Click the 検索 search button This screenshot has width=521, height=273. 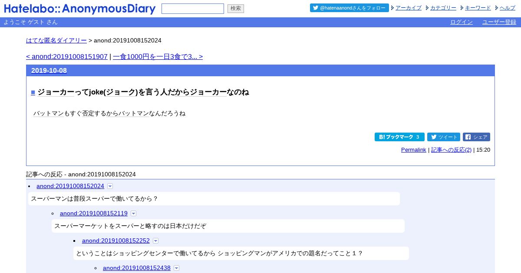tap(236, 9)
